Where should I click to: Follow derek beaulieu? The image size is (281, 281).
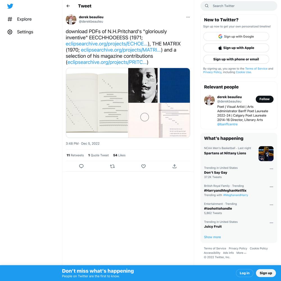(x=264, y=99)
